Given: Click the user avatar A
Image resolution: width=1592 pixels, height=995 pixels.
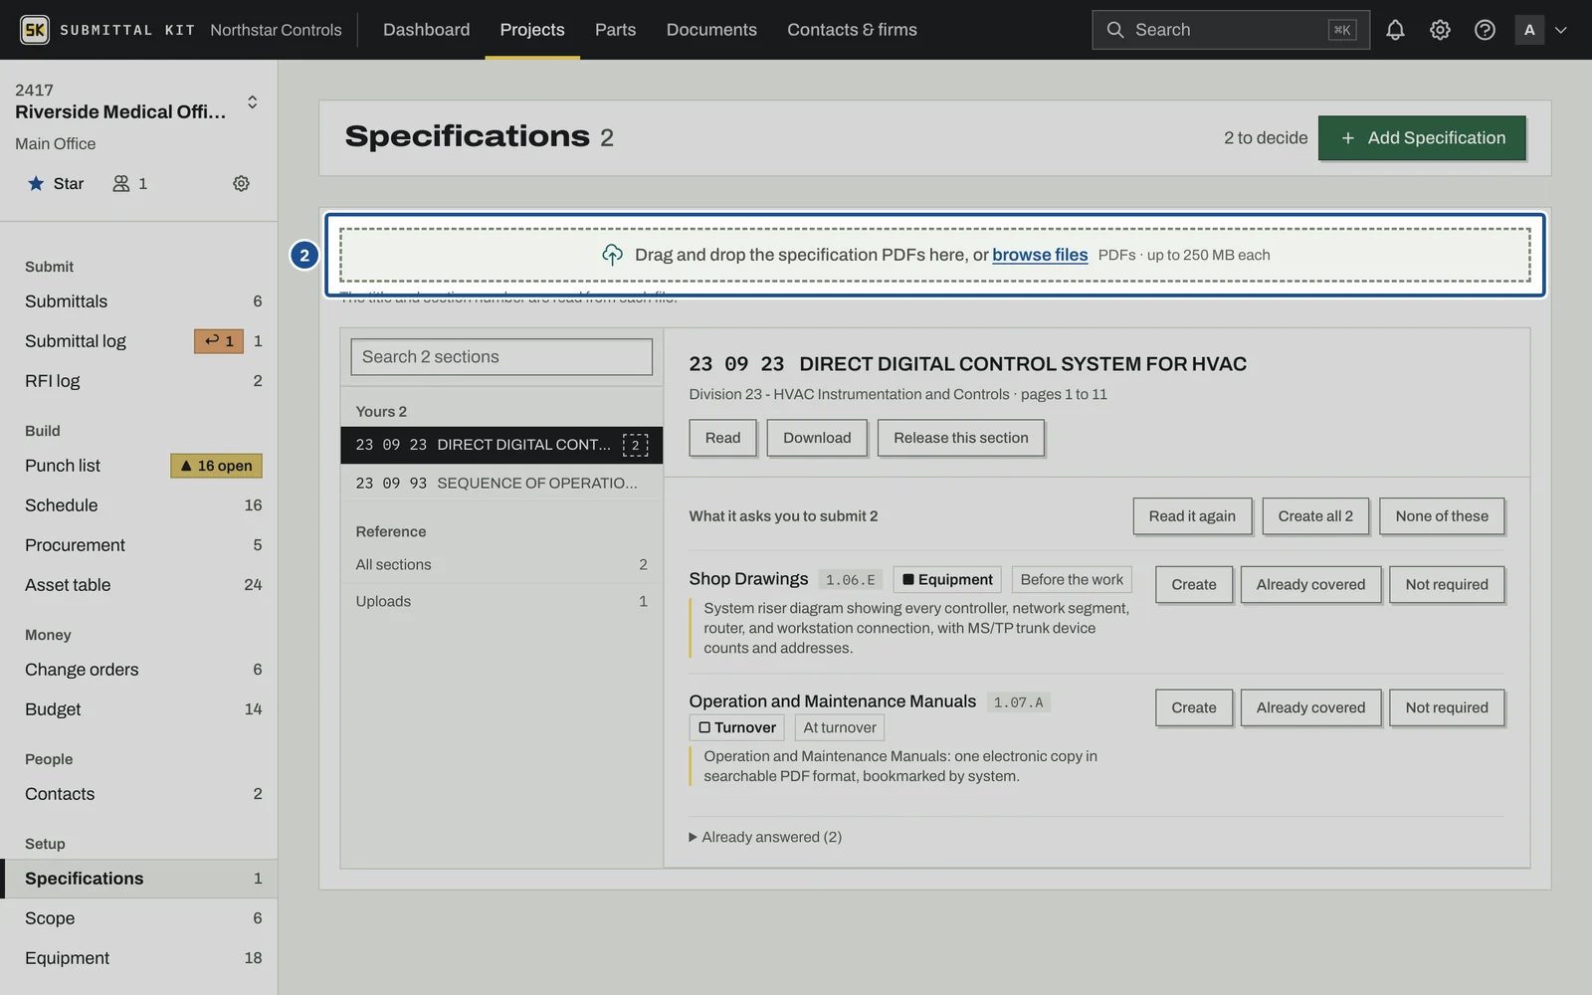Looking at the screenshot, I should tap(1529, 30).
